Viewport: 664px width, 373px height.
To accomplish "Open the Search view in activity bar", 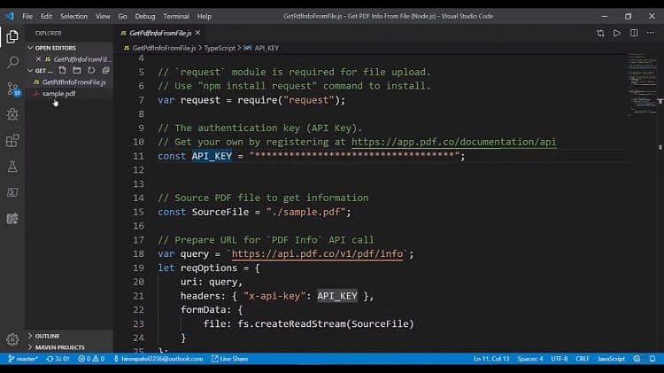I will coord(12,62).
